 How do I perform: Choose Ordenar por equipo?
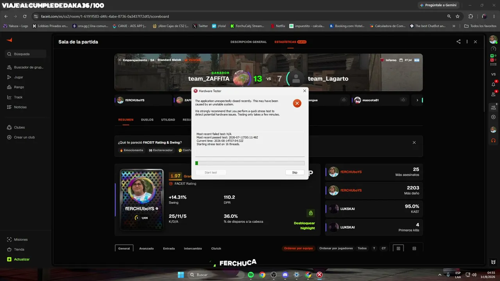298,248
